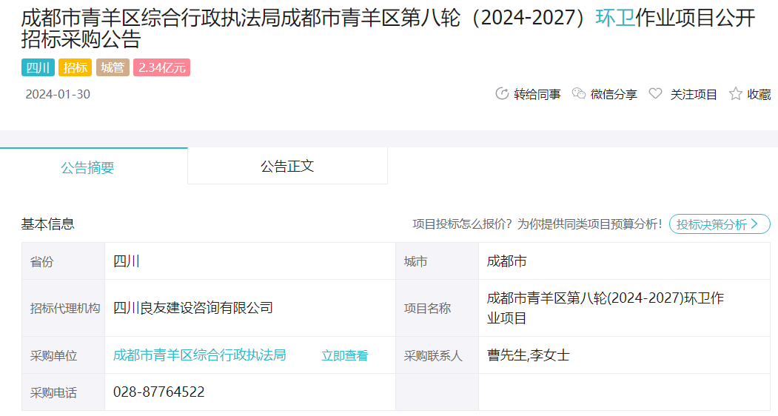This screenshot has width=778, height=416.
Task: Click chevron arrow in 投标决策分析 button
Action: (x=754, y=224)
